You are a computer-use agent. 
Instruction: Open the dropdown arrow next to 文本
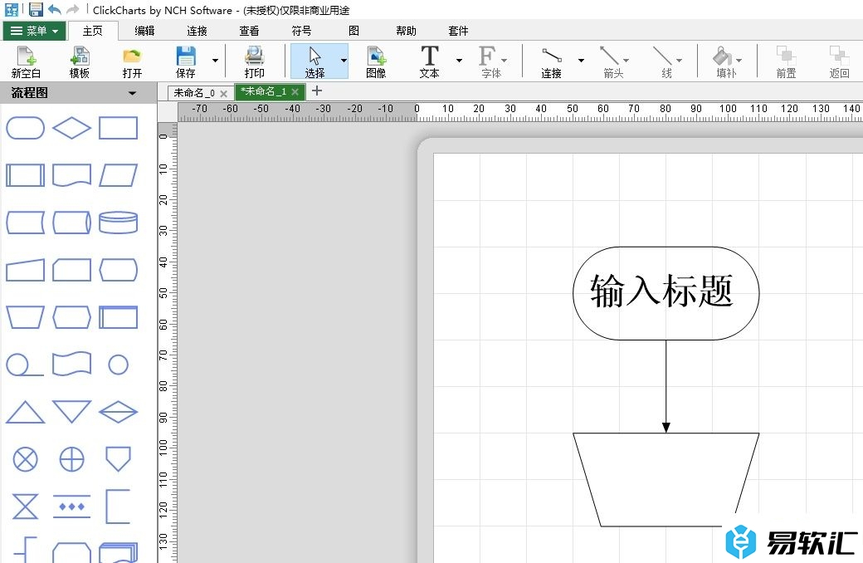(x=458, y=61)
